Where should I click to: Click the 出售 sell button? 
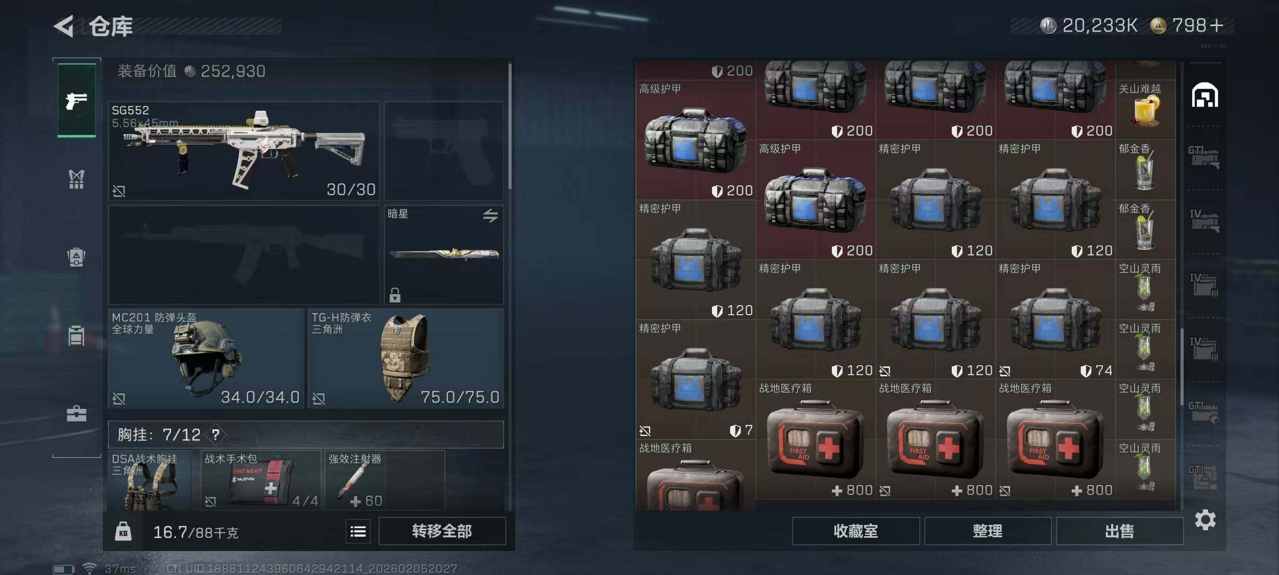1120,531
